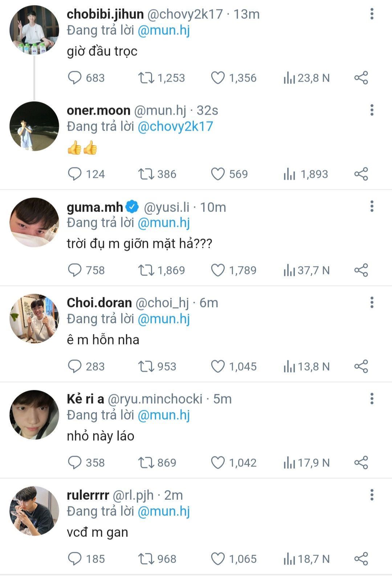Open chobibi.jihun's profile picture

tap(34, 30)
